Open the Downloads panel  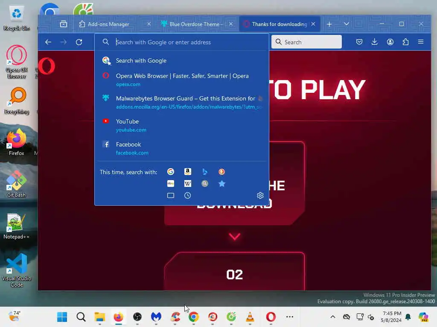(375, 42)
